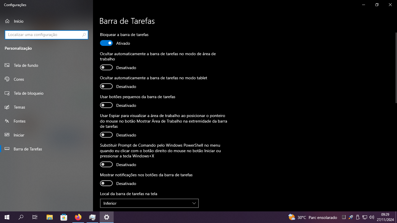The height and width of the screenshot is (223, 397).
Task: Open the USB safely remove tray icon
Action: coord(358,217)
